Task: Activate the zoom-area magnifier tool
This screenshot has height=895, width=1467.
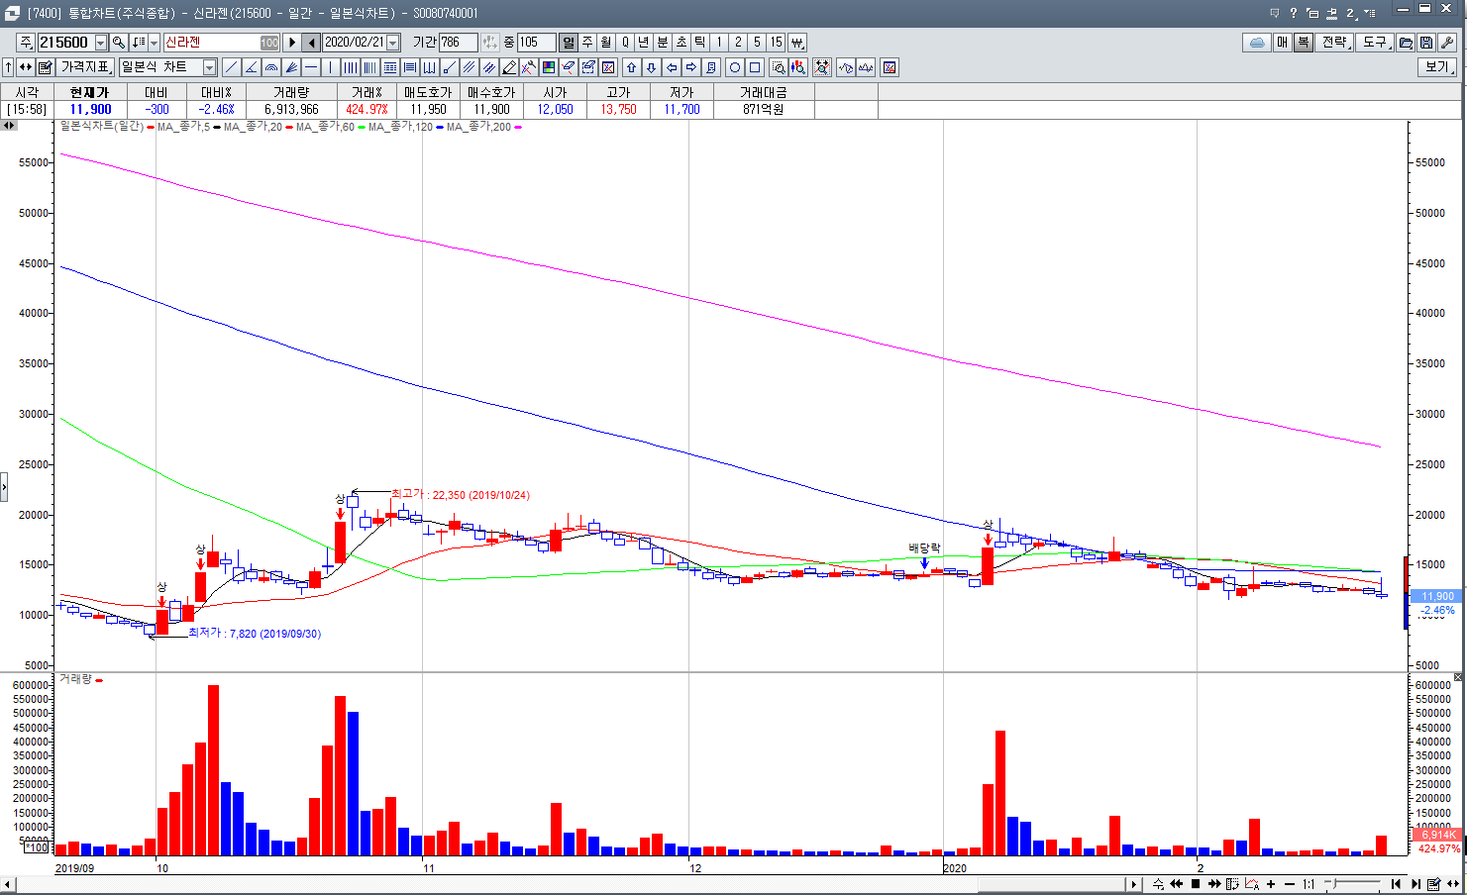Action: 779,67
